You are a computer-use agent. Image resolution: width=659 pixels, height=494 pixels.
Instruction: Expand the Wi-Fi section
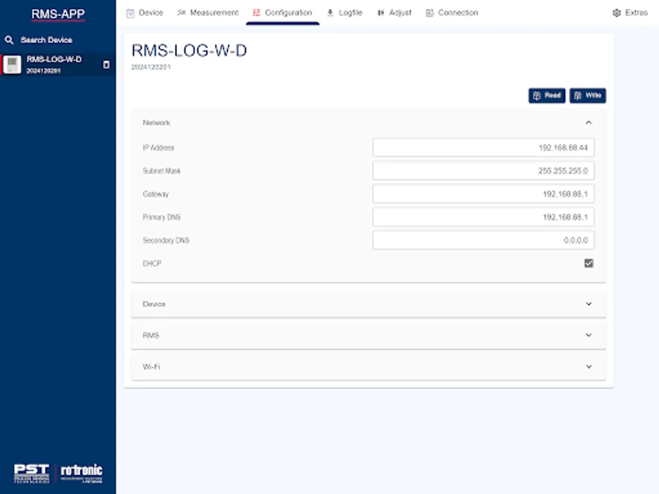point(588,366)
